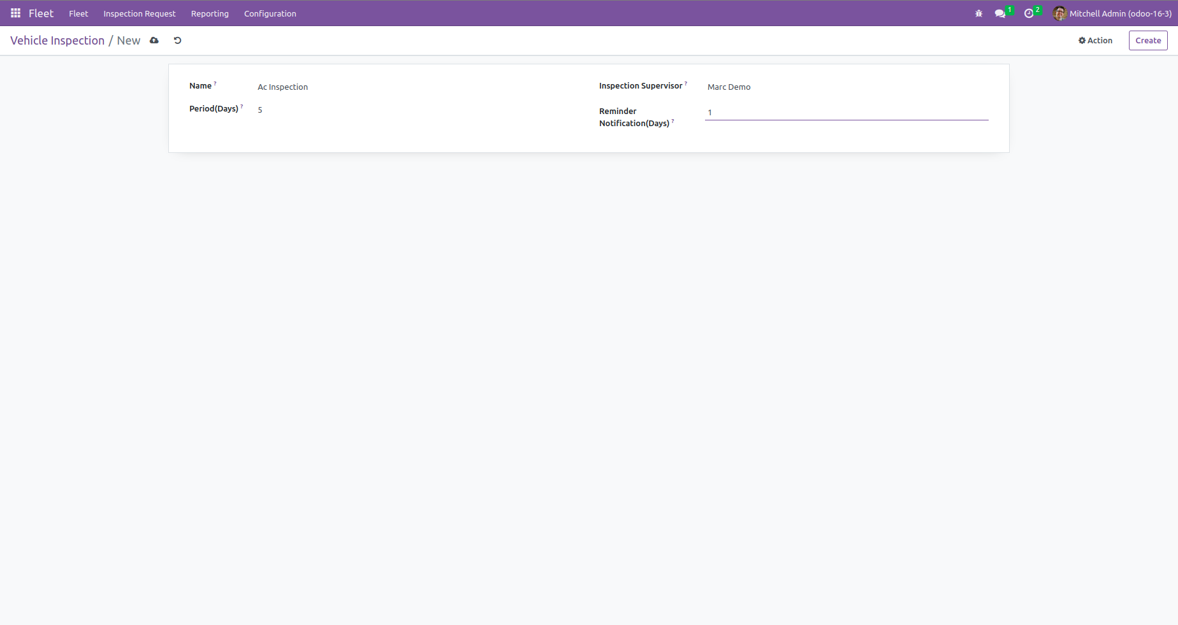This screenshot has height=625, width=1178.
Task: Open the Inspection Supervisor field Marc Demo
Action: point(847,87)
